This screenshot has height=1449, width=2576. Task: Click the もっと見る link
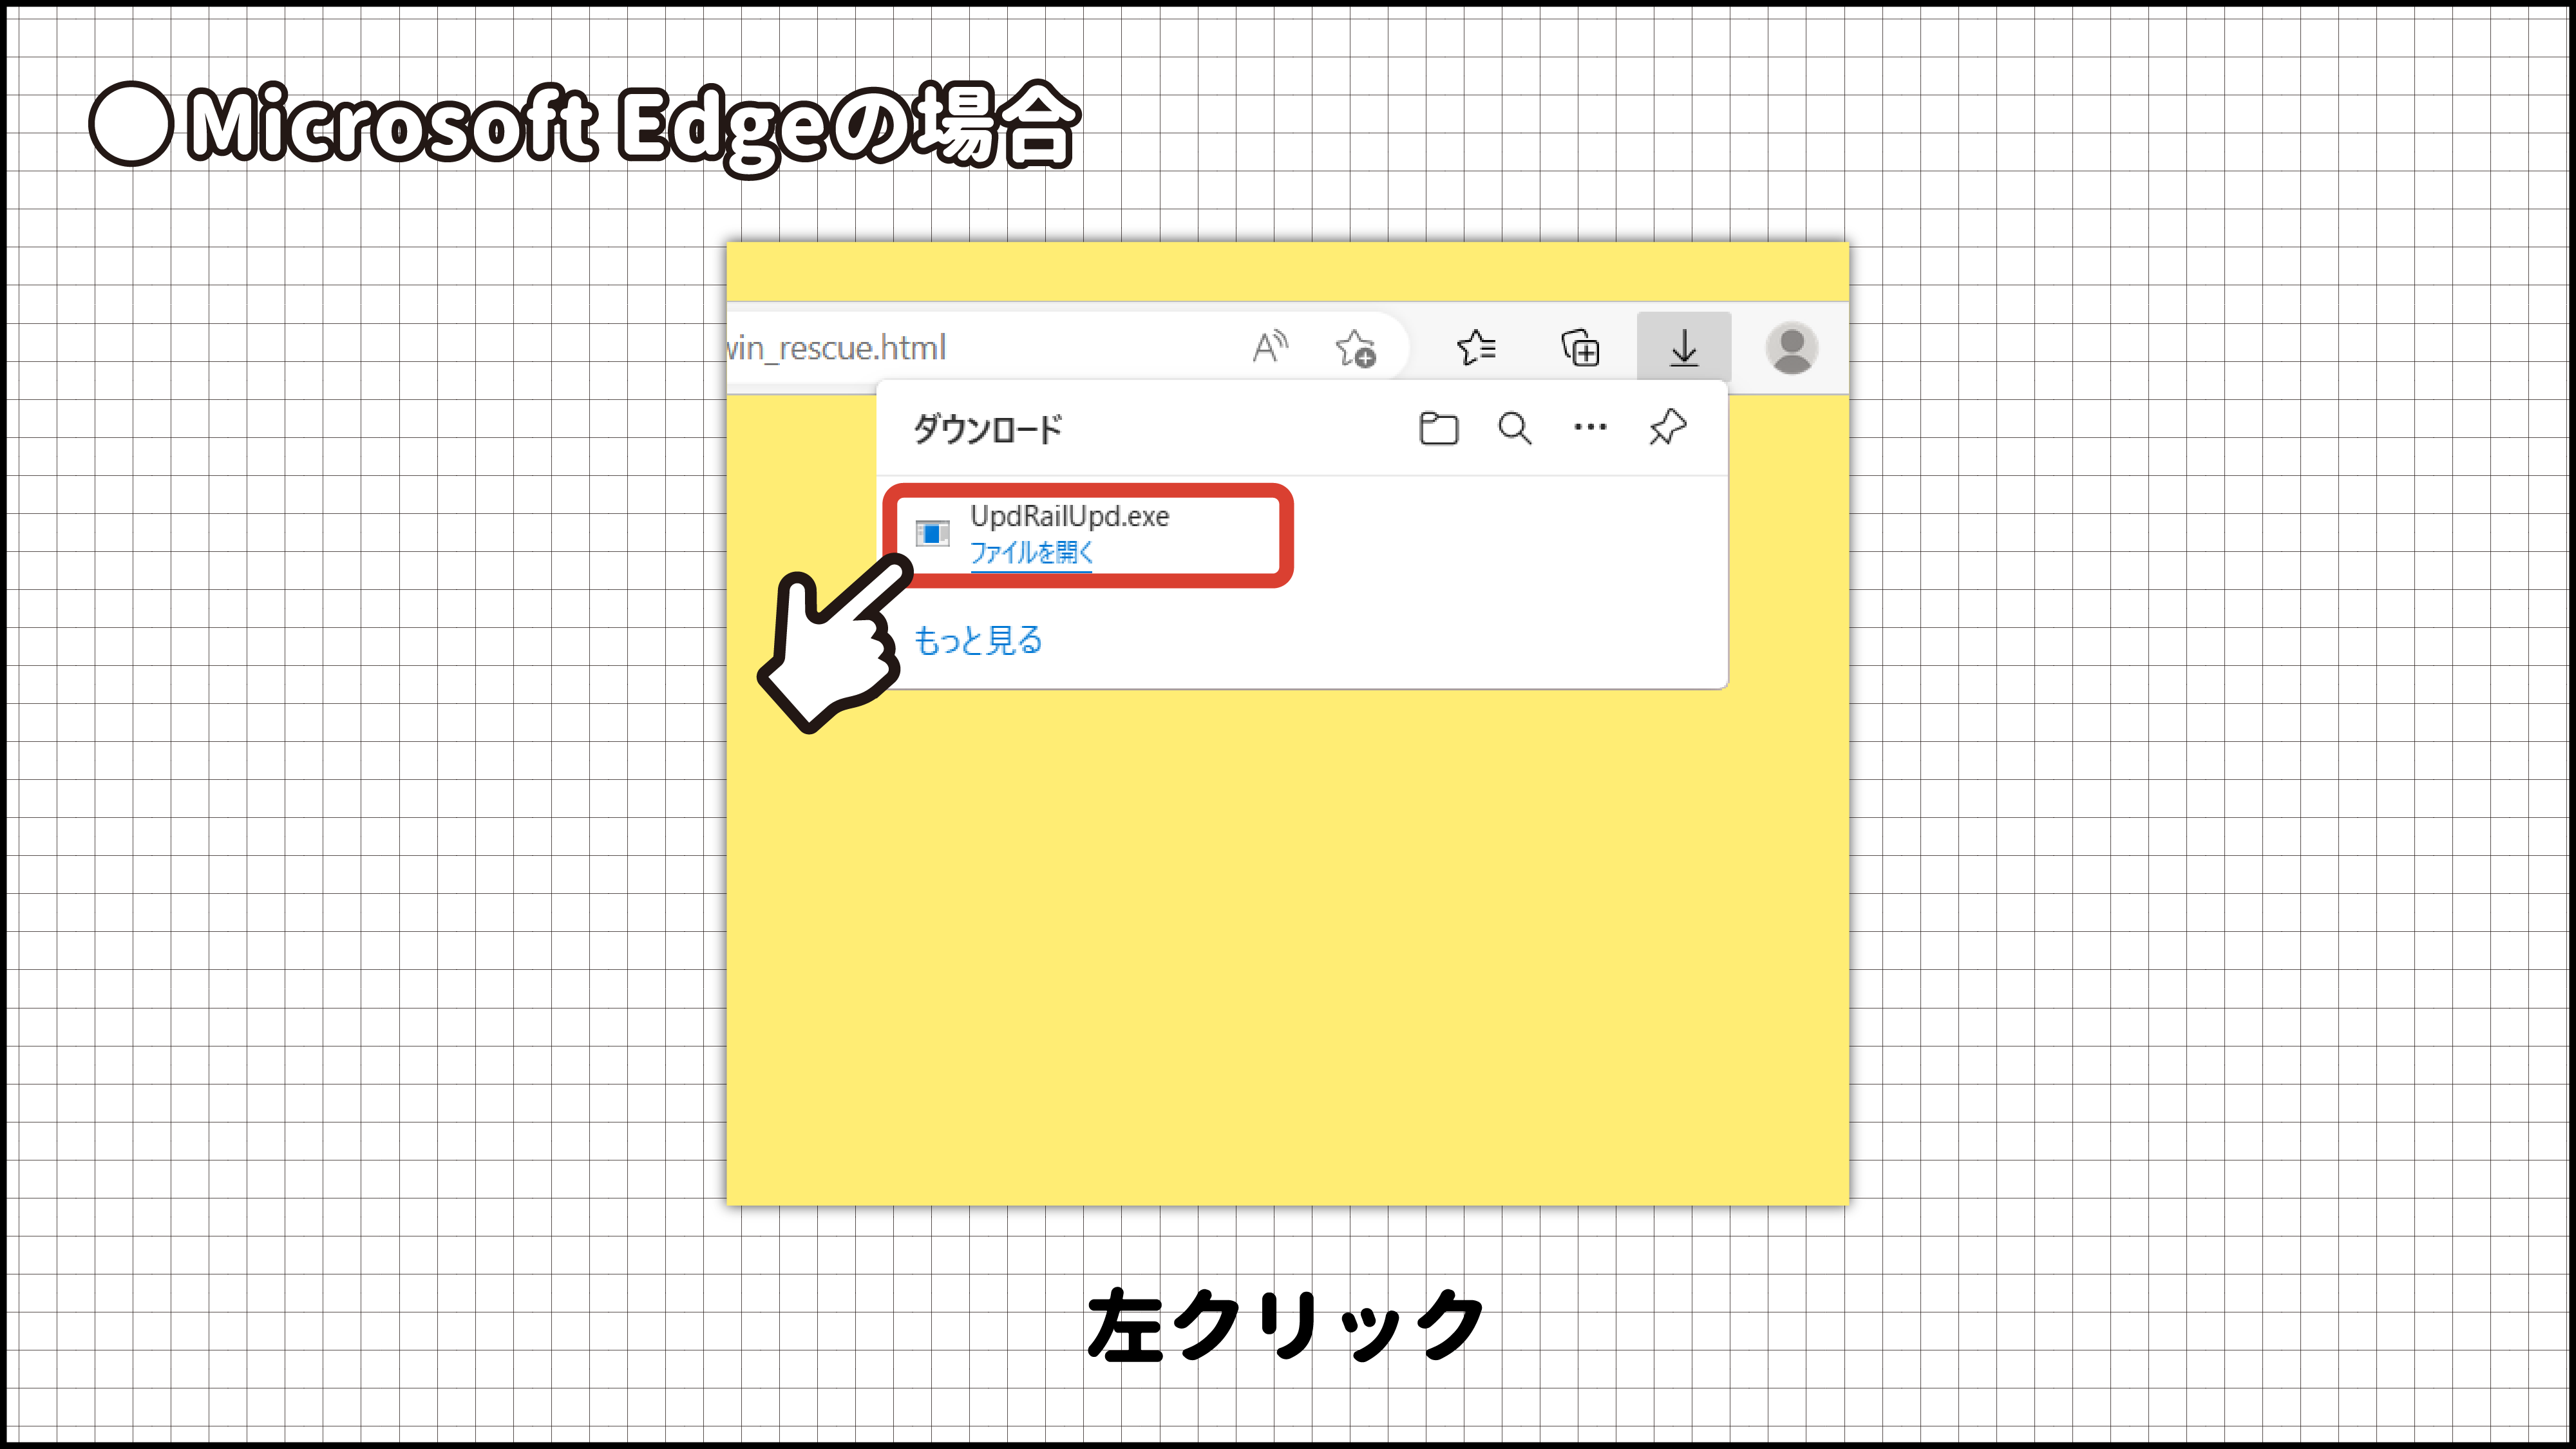[978, 640]
